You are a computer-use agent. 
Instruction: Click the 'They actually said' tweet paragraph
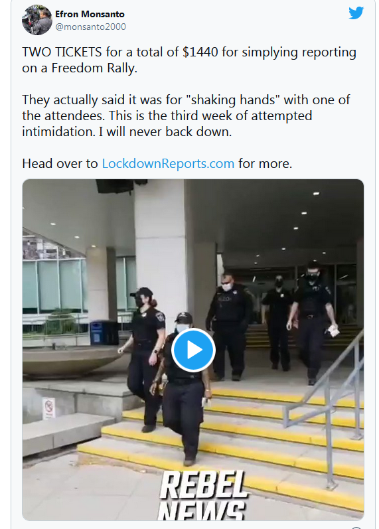(x=186, y=115)
